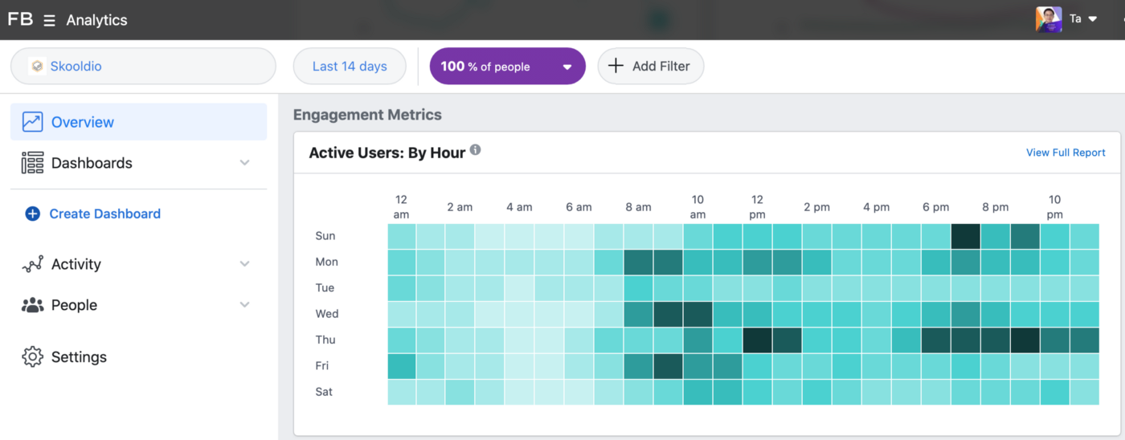Click the People group icon
Screen dimensions: 1125x440
tap(33, 305)
